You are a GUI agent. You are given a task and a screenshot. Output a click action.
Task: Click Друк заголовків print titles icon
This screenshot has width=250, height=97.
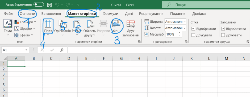point(131,24)
